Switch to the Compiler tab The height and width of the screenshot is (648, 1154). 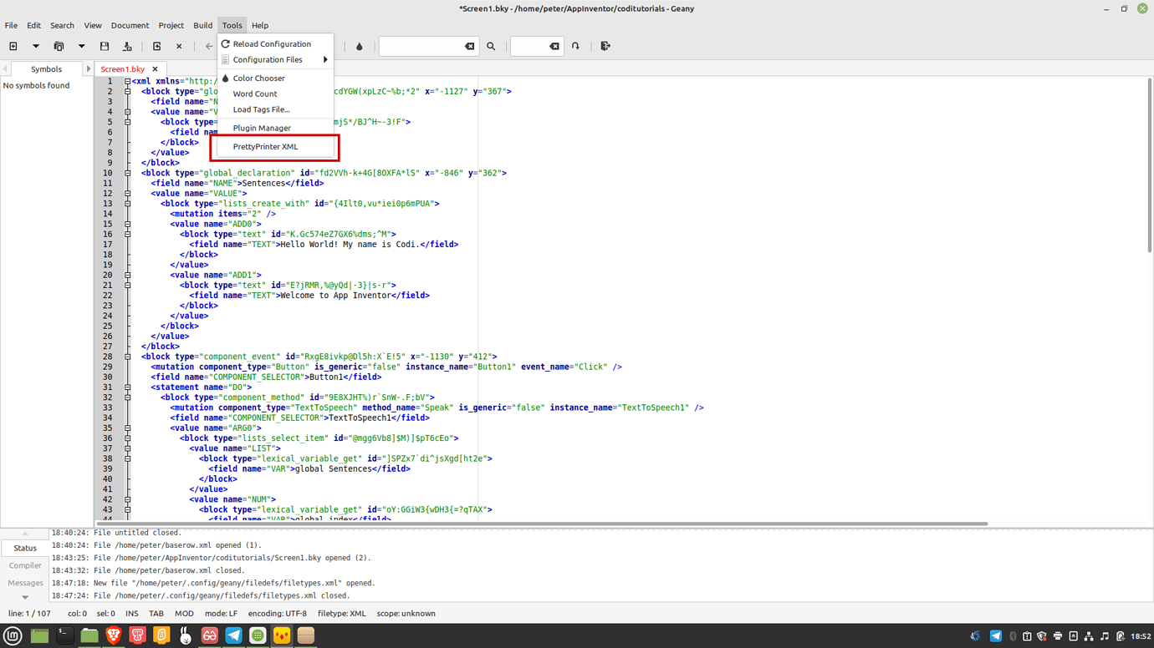pos(25,565)
